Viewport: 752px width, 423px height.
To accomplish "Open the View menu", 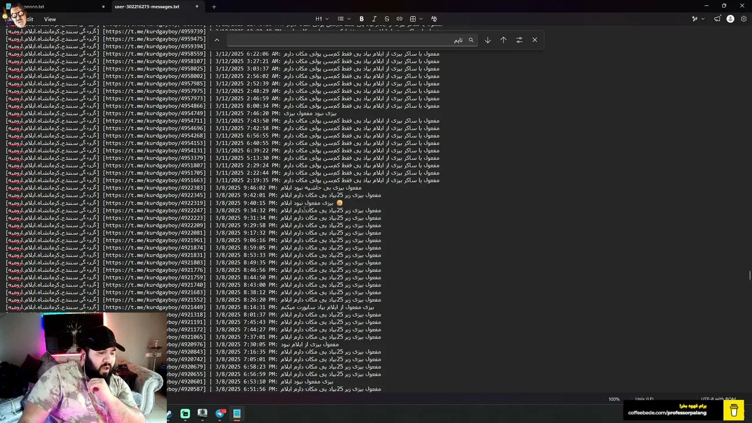I will 50,19.
